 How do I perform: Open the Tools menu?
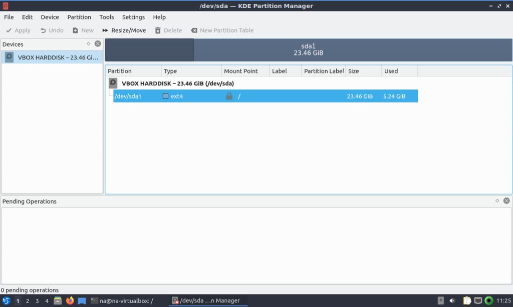click(106, 17)
